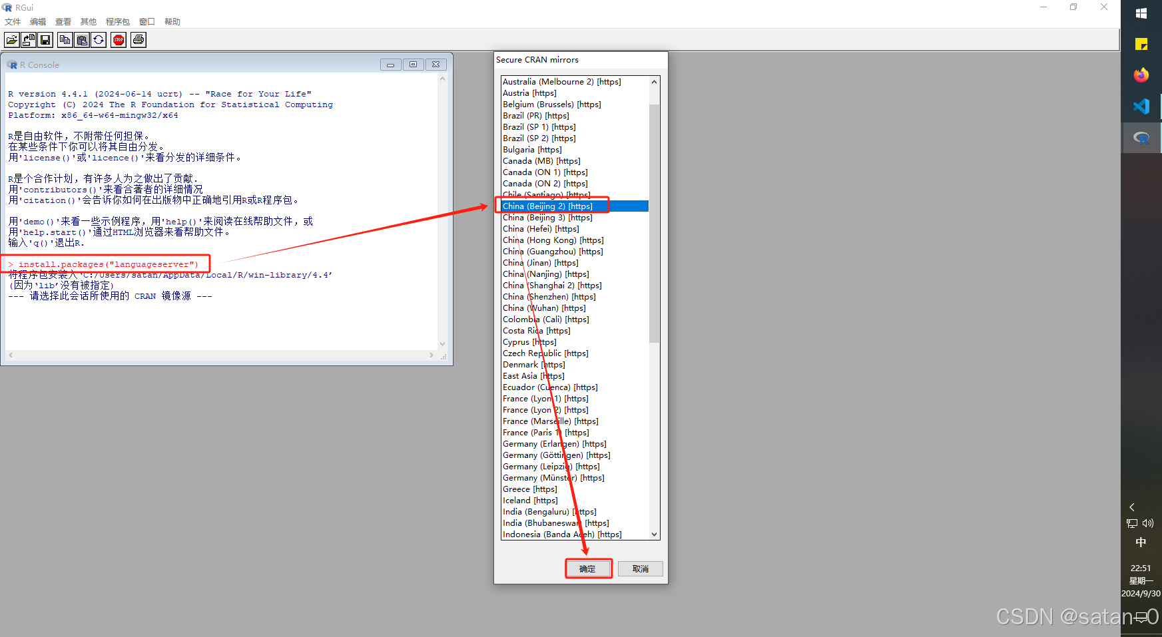Select India (Bengaluru) [https] mirror
This screenshot has height=637, width=1162.
(x=575, y=512)
